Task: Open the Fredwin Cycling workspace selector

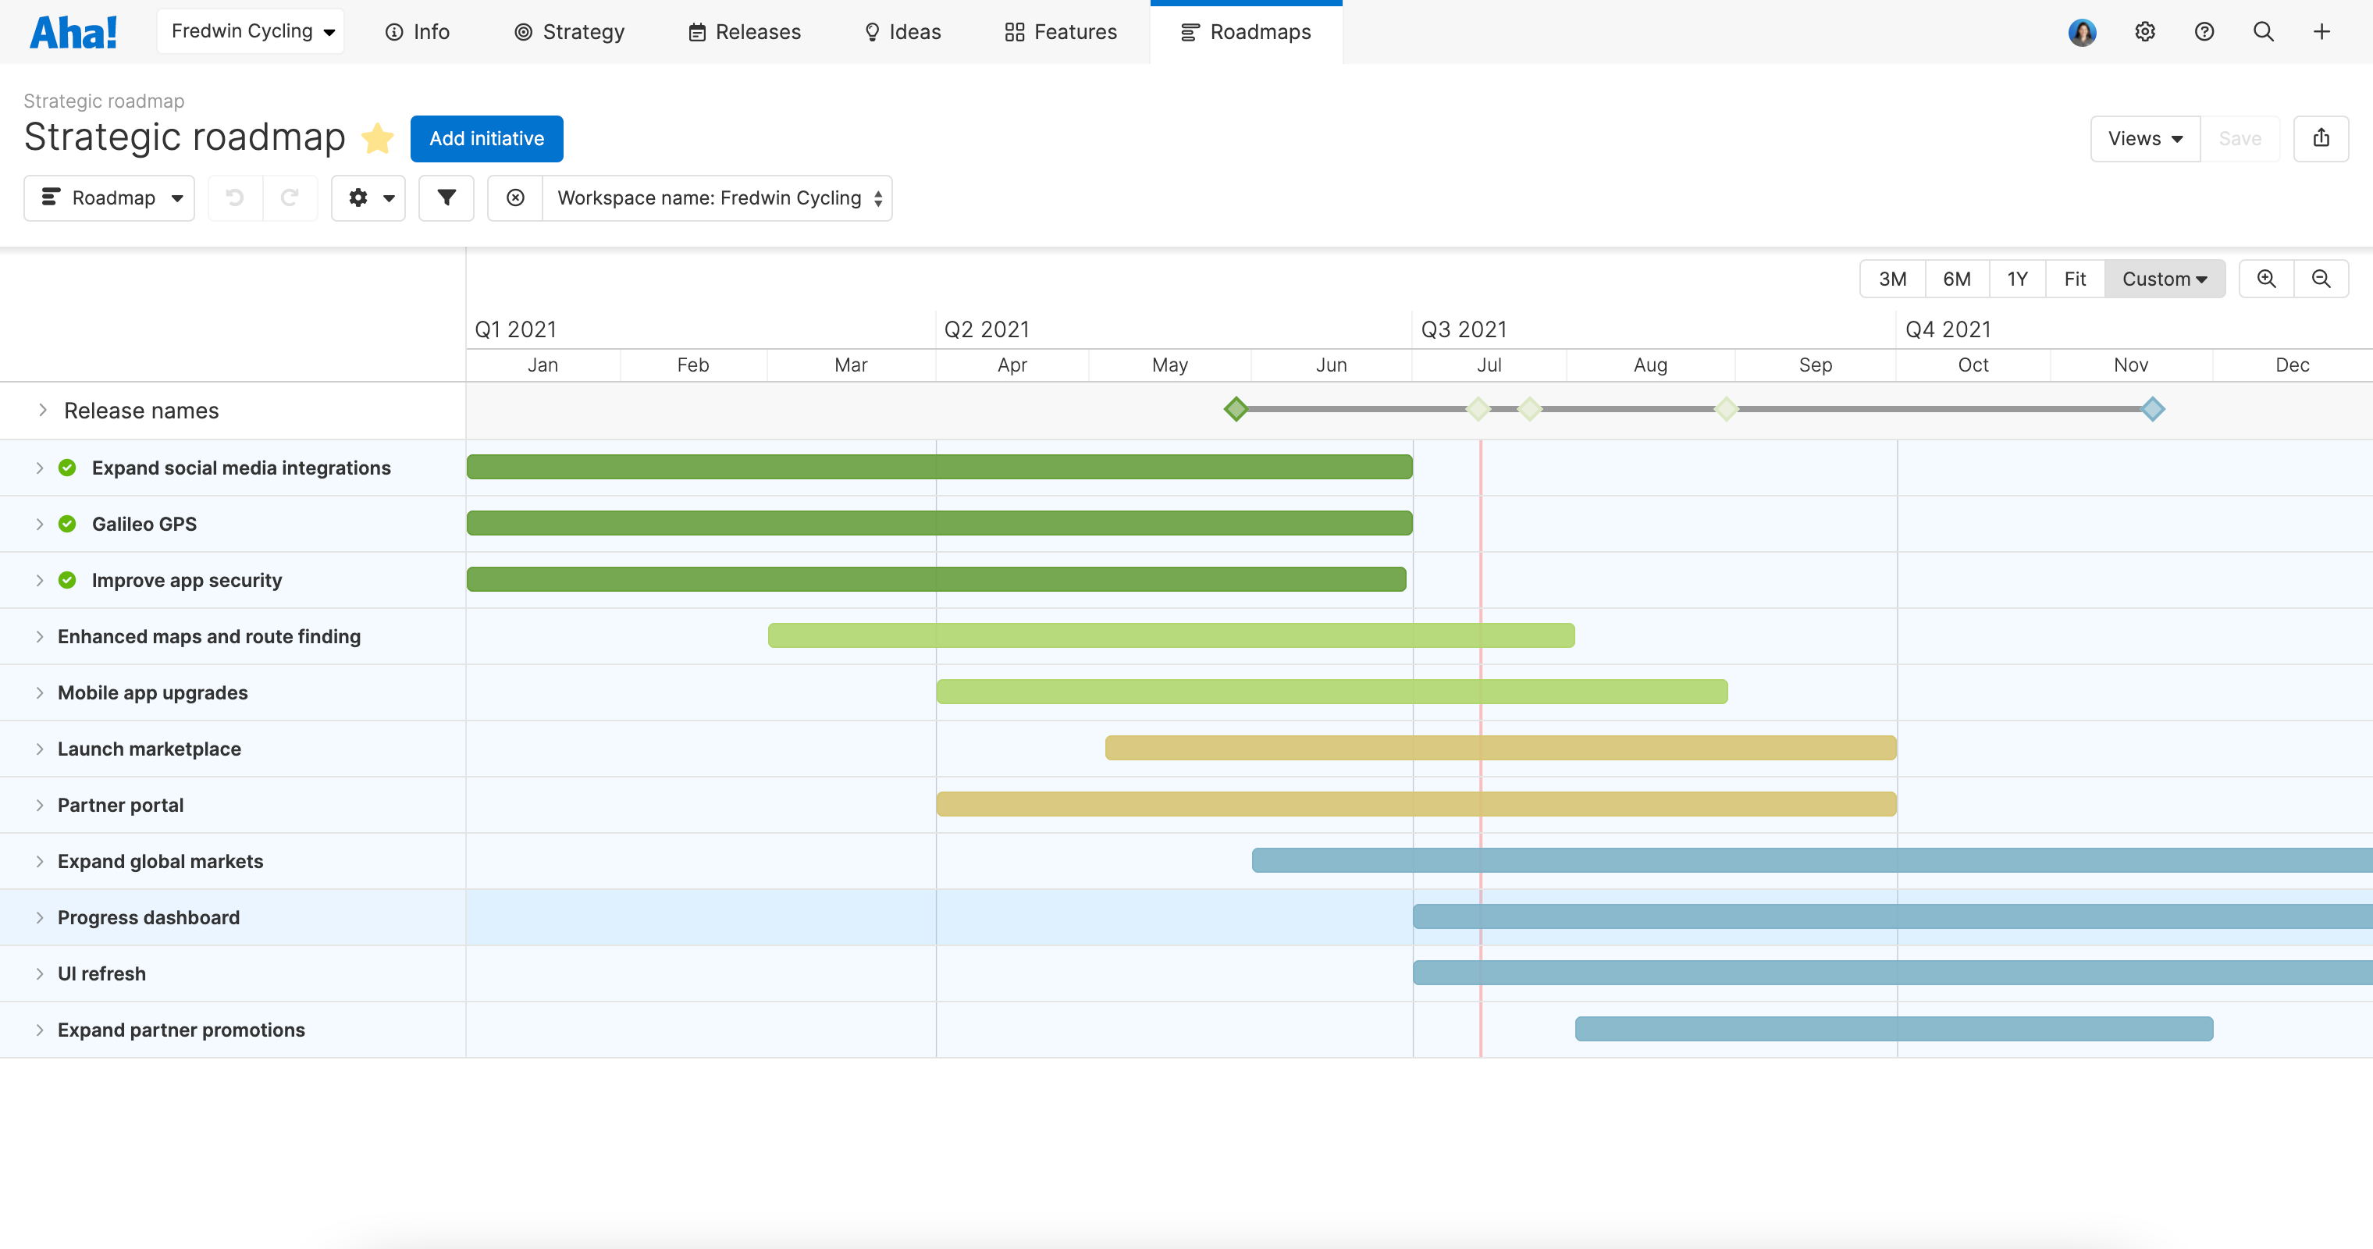Action: 250,30
